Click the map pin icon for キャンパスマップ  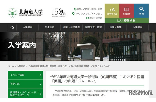click(73, 14)
